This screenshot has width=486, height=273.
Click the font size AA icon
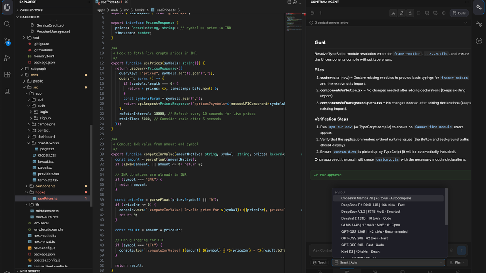pyautogui.click(x=393, y=13)
